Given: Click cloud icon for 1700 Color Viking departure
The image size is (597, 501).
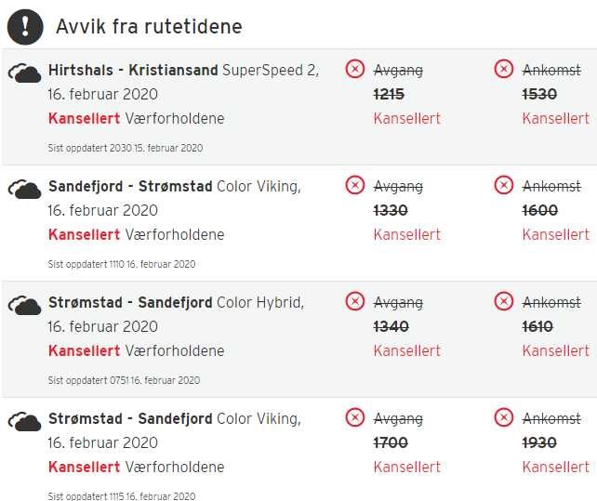Looking at the screenshot, I should (x=25, y=422).
